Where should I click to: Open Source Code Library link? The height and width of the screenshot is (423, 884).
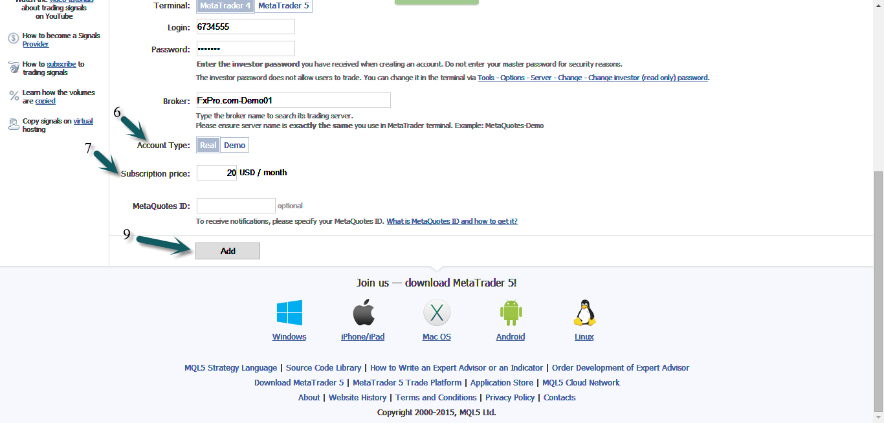pos(324,368)
